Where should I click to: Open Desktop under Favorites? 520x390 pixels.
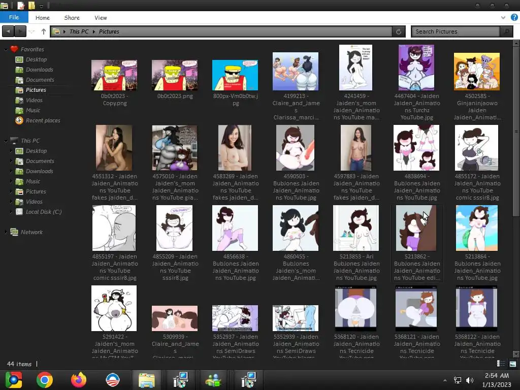(36, 59)
